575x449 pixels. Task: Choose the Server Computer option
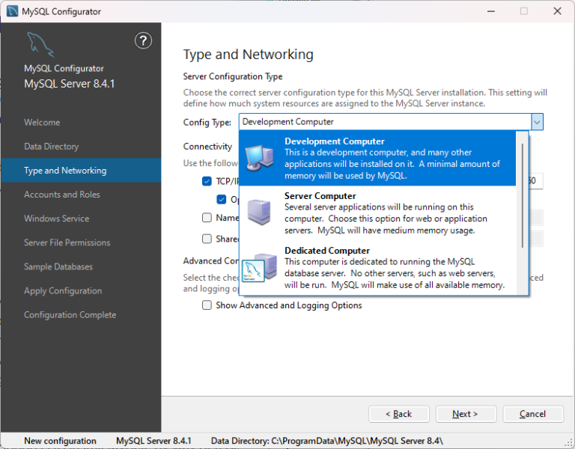(377, 213)
